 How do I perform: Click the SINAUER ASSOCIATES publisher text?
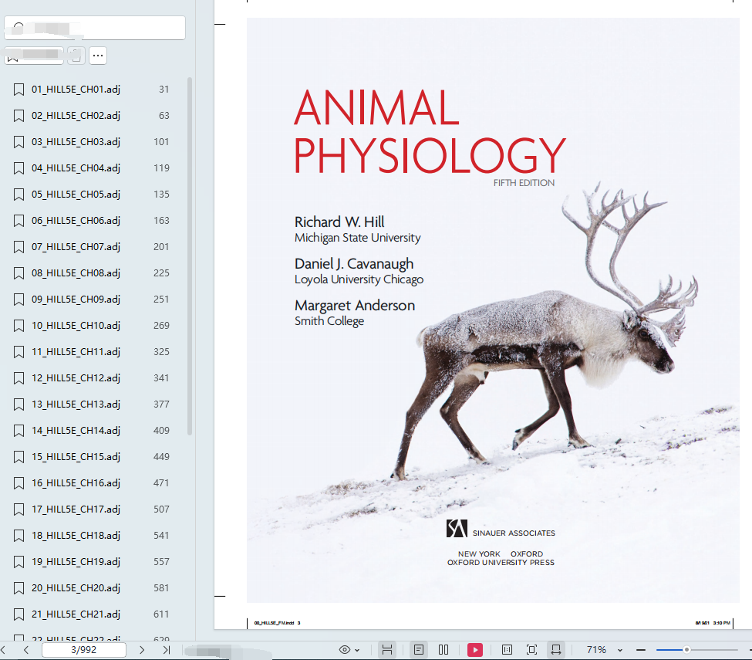pyautogui.click(x=514, y=533)
